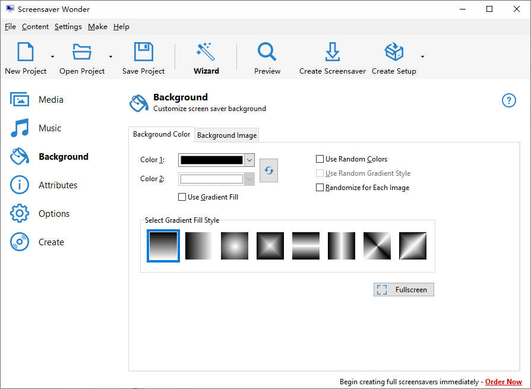Toggle Randomize for Each Image
Viewport: 531px width, 389px height.
point(320,188)
